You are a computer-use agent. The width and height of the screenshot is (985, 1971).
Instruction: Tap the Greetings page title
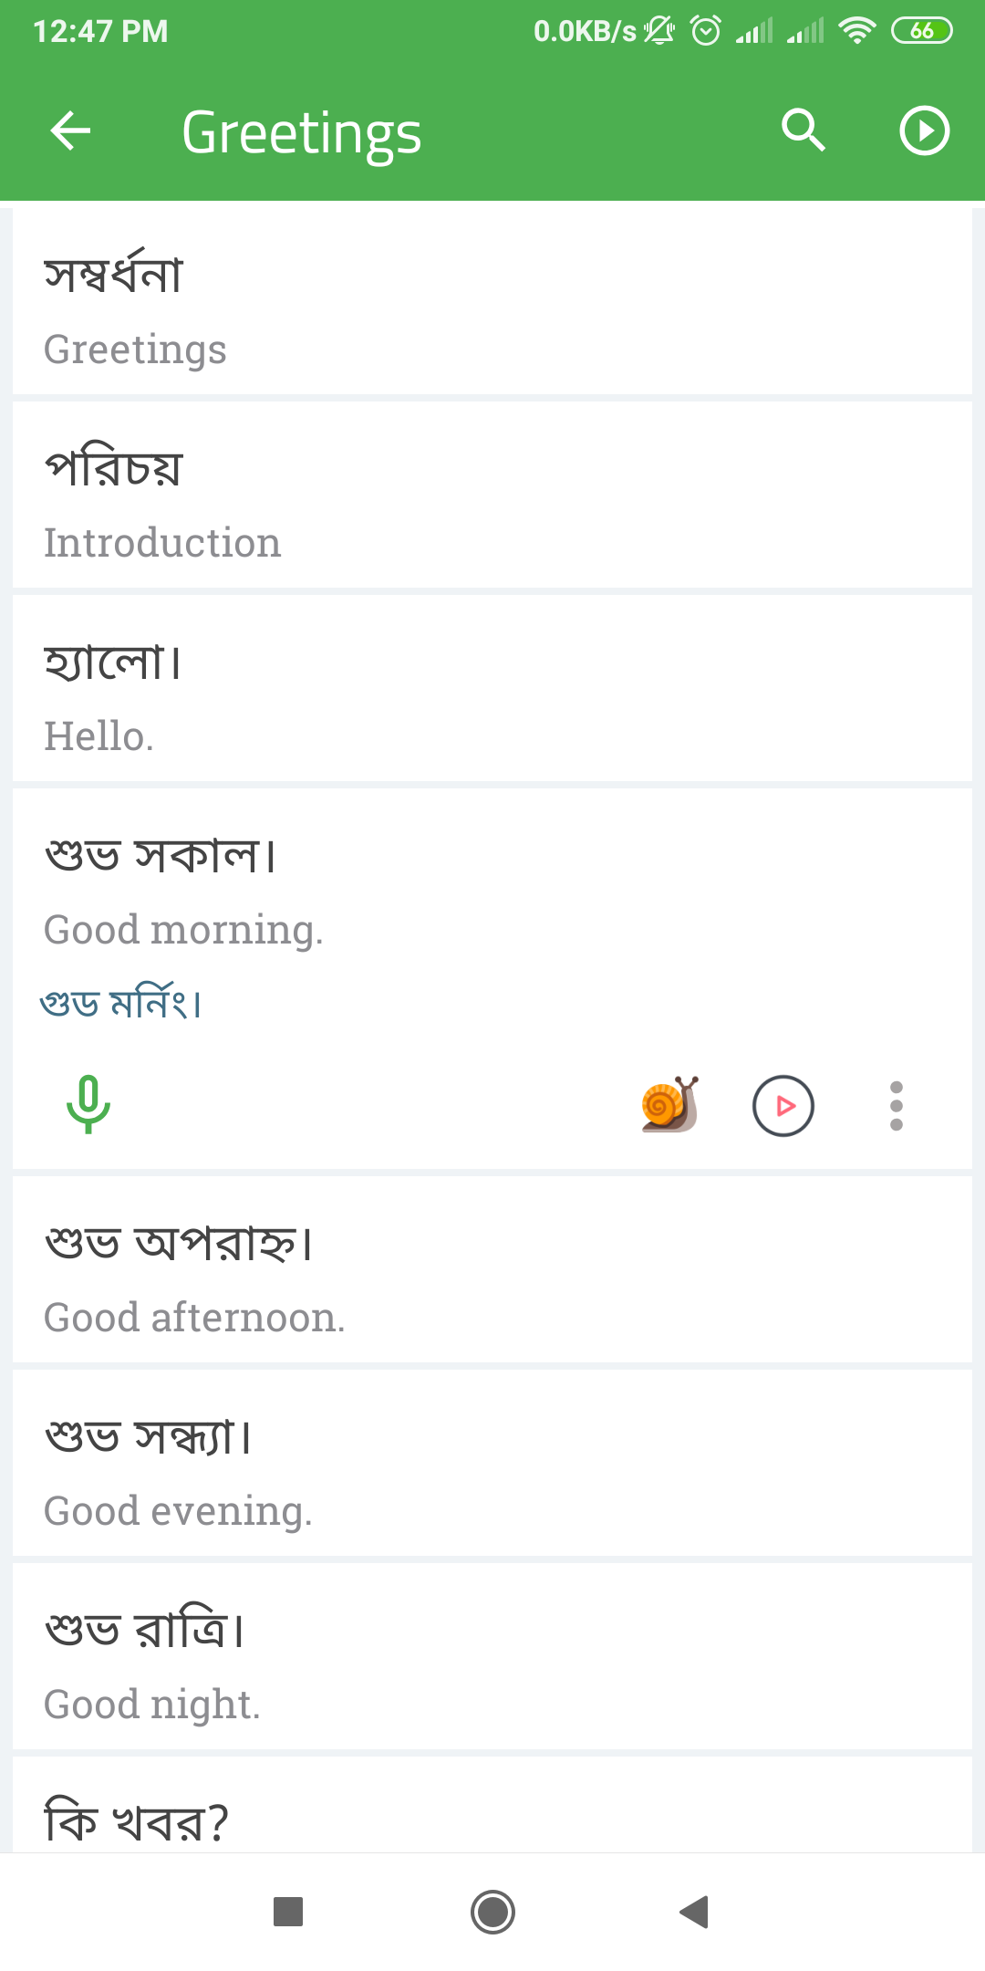302,133
